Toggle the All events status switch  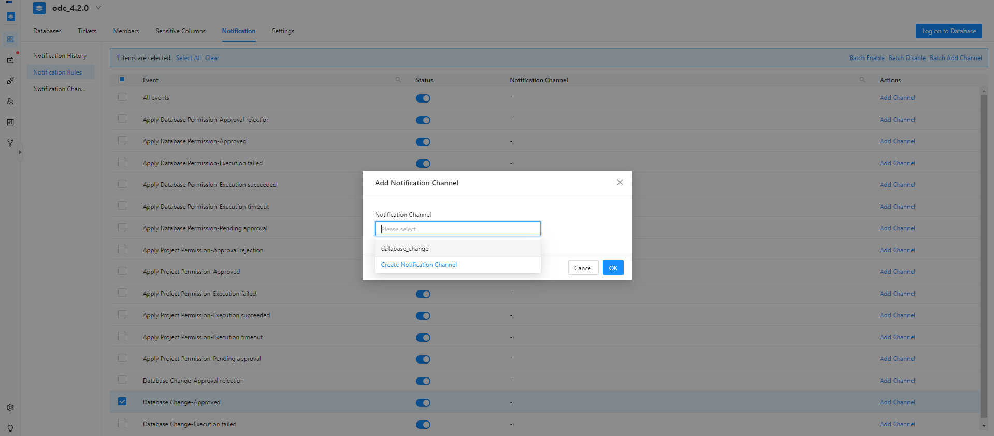pyautogui.click(x=423, y=98)
